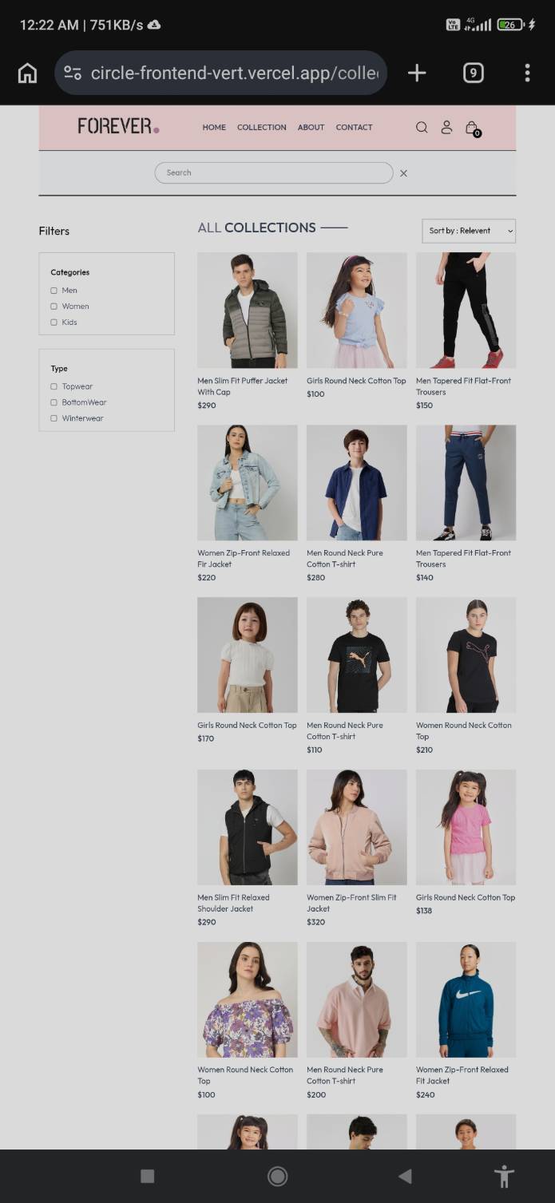Open $140 Men Tapered Fit Trousers image

(x=466, y=483)
